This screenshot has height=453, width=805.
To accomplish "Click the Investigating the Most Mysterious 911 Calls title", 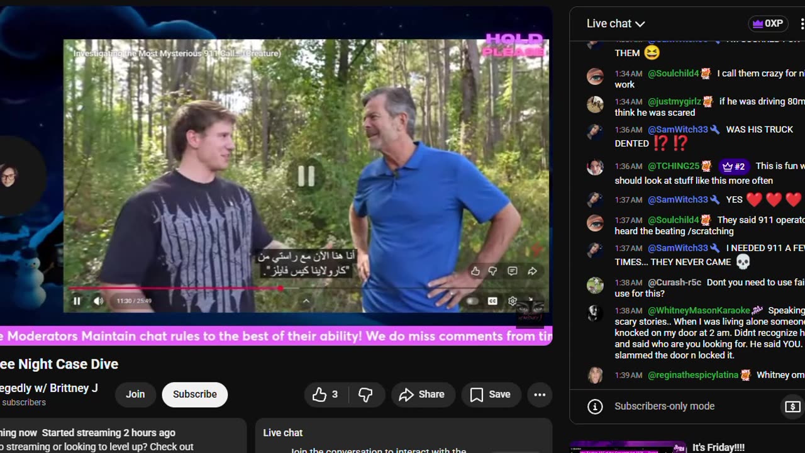I will [x=177, y=53].
